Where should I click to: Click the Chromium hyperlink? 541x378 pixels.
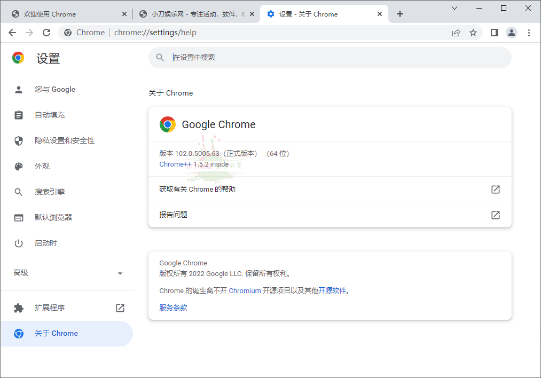pyautogui.click(x=245, y=290)
